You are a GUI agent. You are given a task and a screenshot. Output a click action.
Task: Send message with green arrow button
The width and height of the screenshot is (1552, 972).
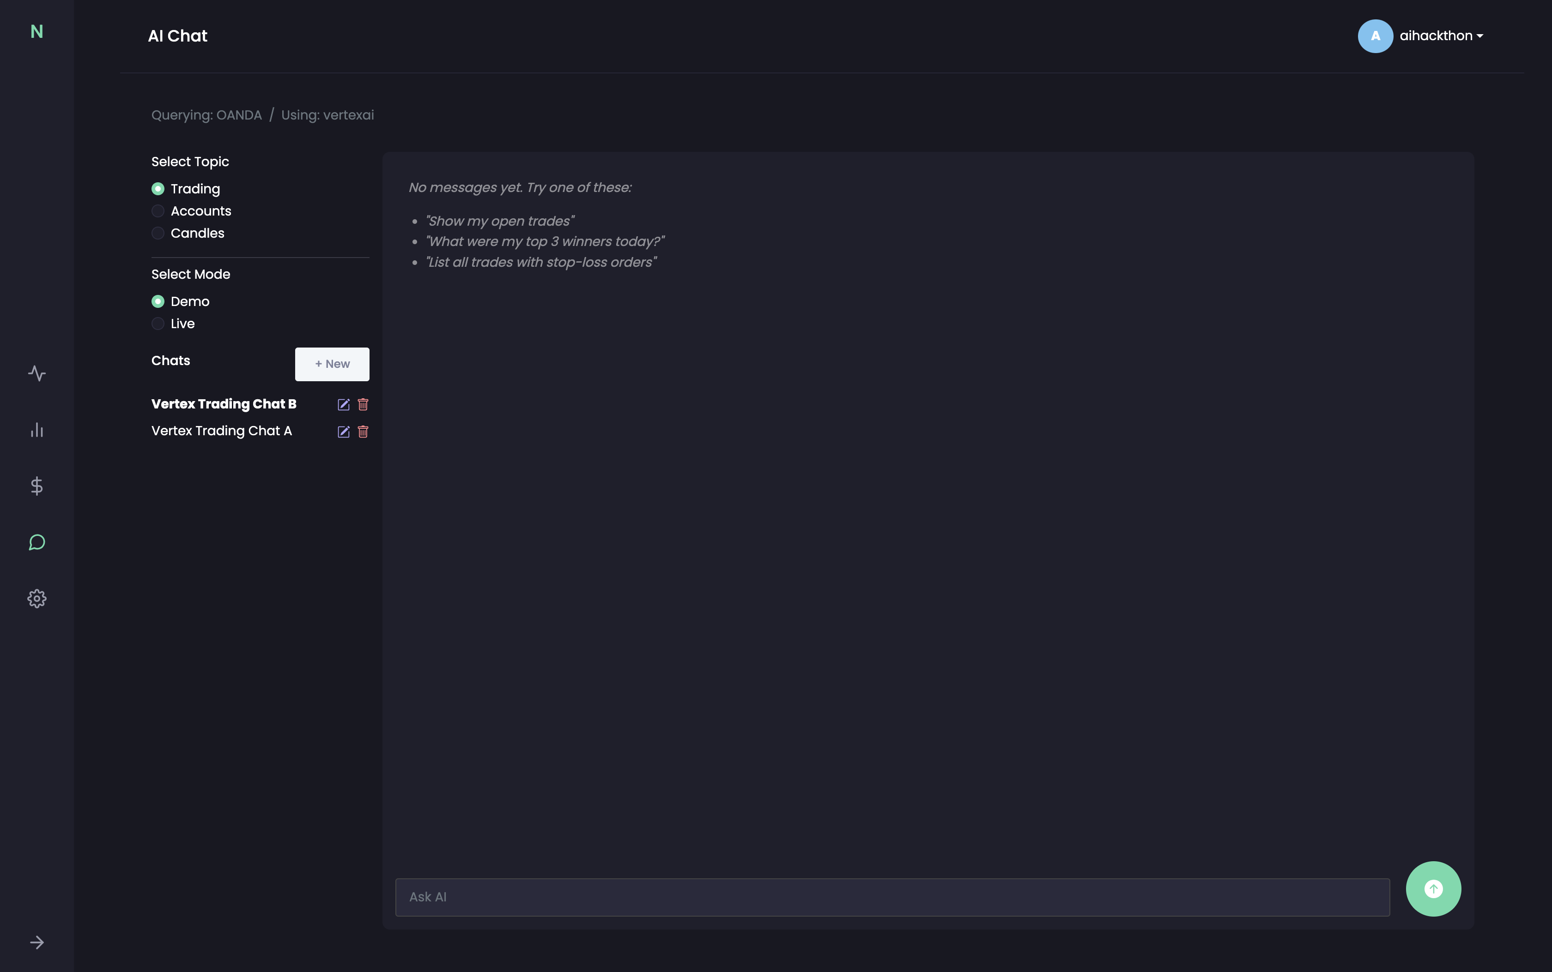click(x=1433, y=889)
